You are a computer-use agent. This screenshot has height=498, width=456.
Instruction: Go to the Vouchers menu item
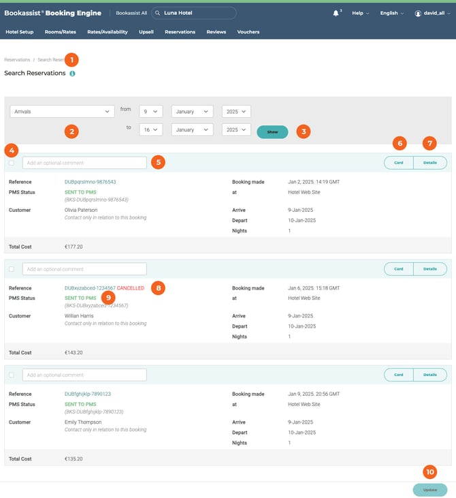pyautogui.click(x=248, y=32)
